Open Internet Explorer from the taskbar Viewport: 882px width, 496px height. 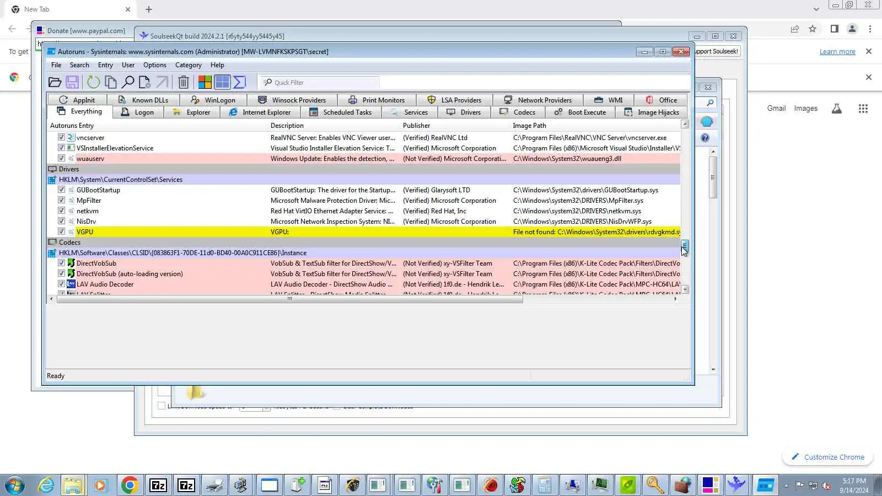point(46,486)
